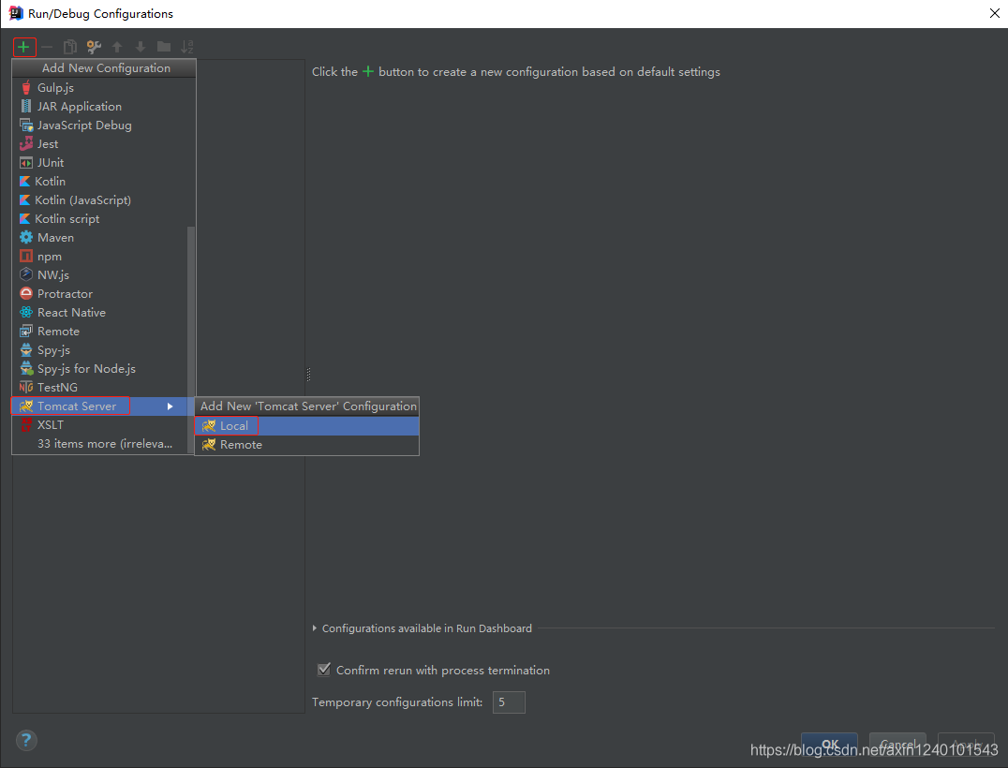Click the Sort Configurations icon

[x=187, y=47]
